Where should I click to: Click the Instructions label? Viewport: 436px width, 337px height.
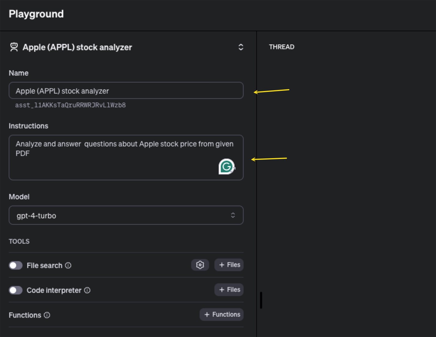pos(28,126)
